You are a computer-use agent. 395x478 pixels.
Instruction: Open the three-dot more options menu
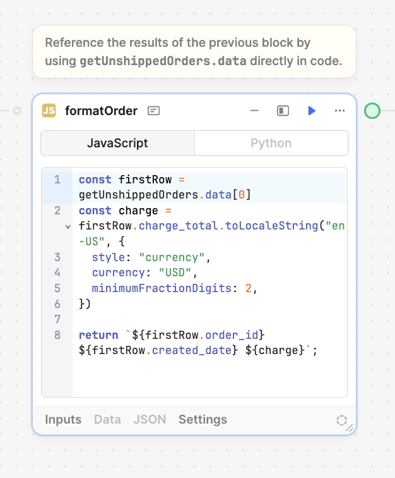[x=339, y=111]
